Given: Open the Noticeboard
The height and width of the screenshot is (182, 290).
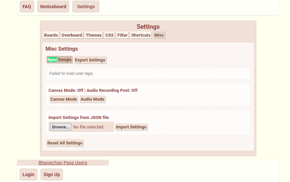Looking at the screenshot, I should coord(53,7).
